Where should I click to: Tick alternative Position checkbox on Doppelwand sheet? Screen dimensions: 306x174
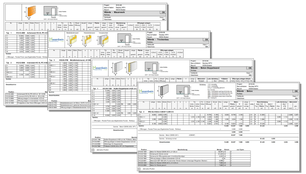(93, 150)
